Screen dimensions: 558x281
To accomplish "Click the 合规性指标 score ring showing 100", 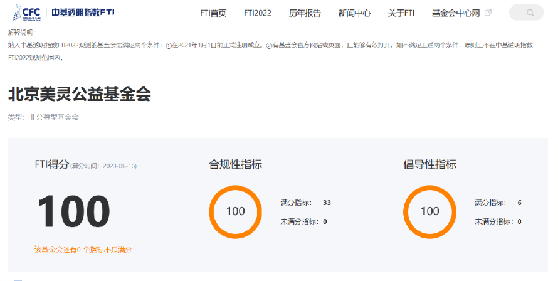I will coord(235,211).
